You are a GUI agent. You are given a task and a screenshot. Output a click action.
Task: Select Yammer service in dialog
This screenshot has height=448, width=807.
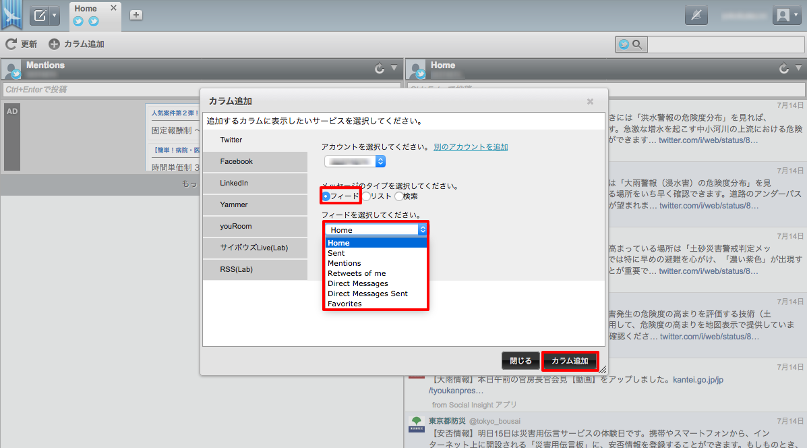point(256,205)
